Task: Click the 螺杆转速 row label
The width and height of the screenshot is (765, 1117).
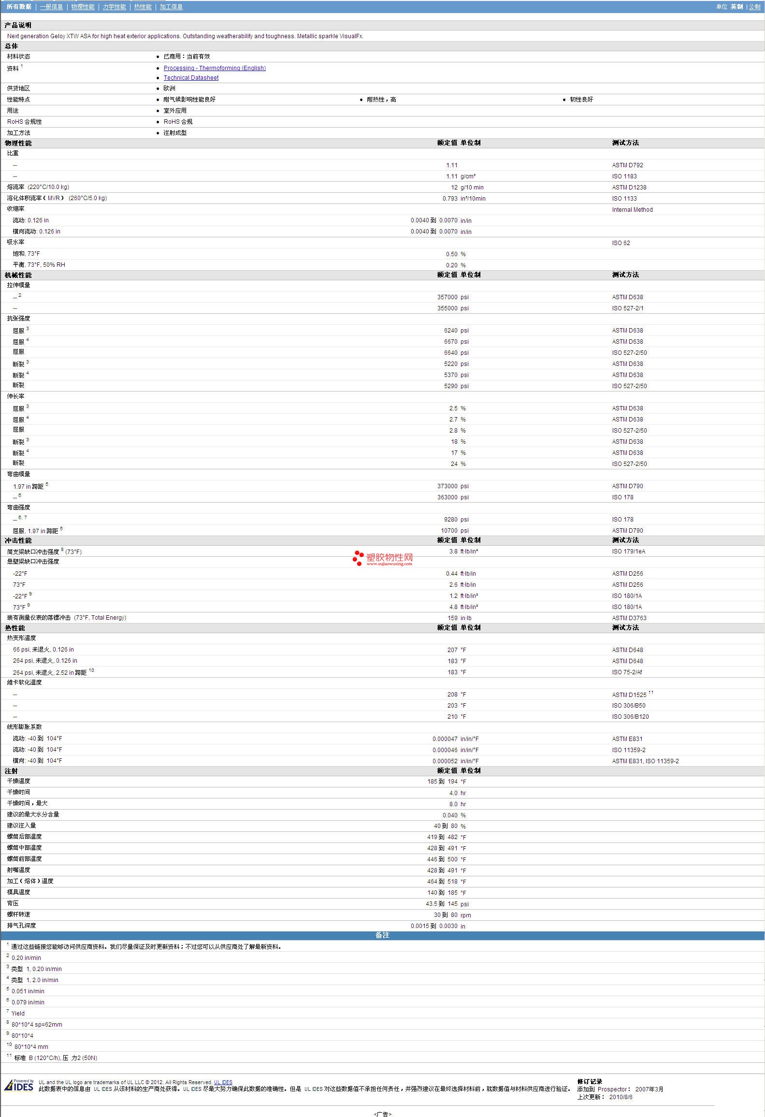Action: pyautogui.click(x=18, y=914)
